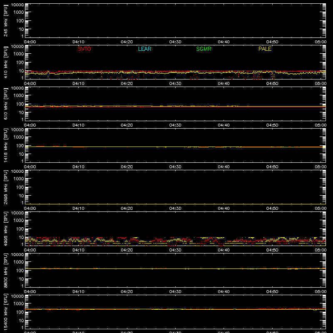
Task: Click 04:30 time label of 8800 MHz panel
Action: (x=175, y=292)
